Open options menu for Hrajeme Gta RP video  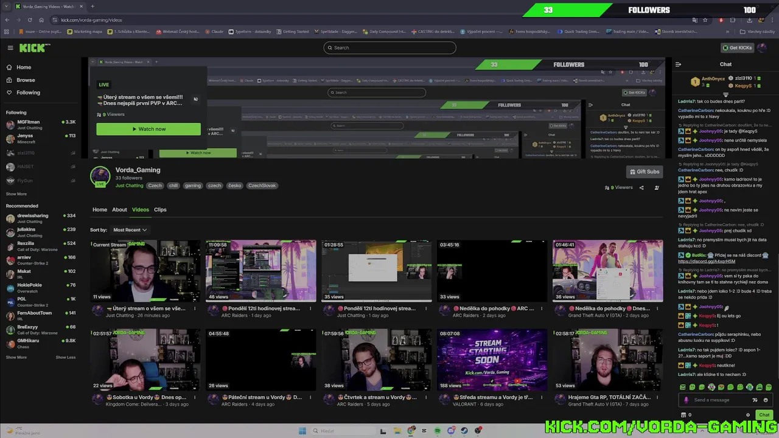click(657, 397)
